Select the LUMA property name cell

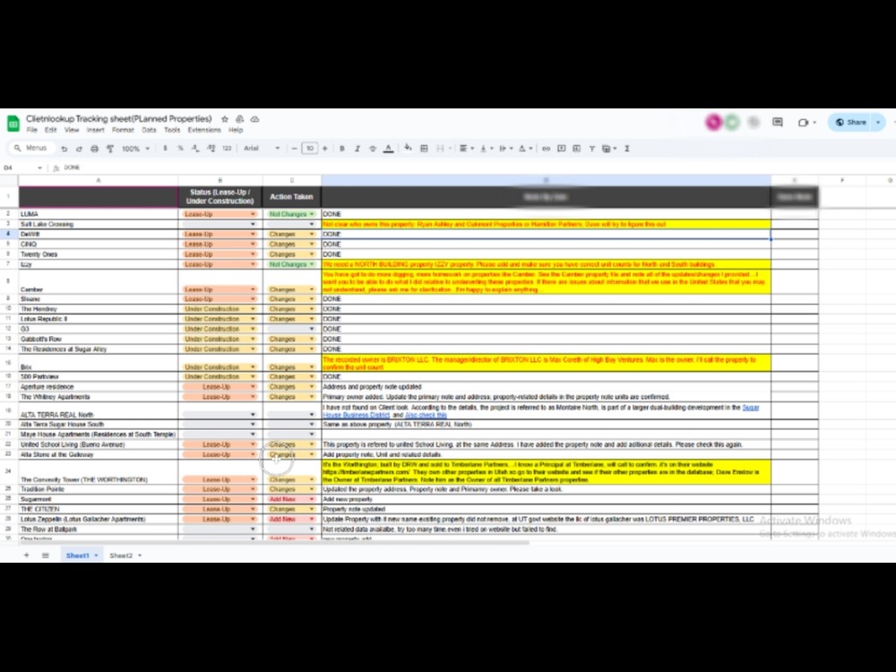point(99,214)
